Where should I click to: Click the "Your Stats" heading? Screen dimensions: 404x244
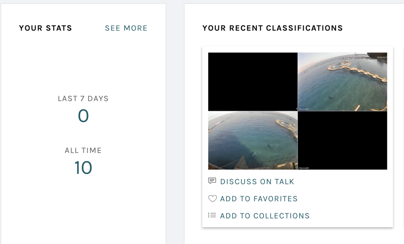click(x=45, y=28)
